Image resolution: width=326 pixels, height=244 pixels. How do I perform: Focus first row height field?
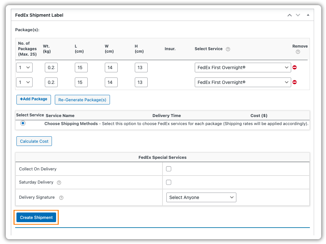point(141,68)
